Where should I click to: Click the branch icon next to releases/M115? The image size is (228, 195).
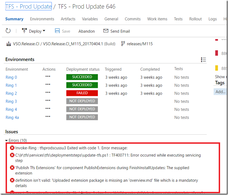click(123, 44)
